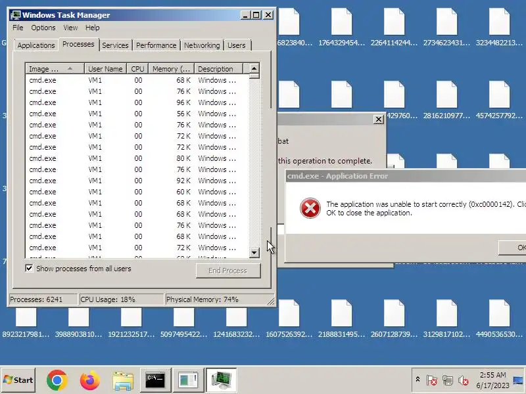This screenshot has width=526, height=394.
Task: Switch to the Performance tab
Action: [x=156, y=45]
